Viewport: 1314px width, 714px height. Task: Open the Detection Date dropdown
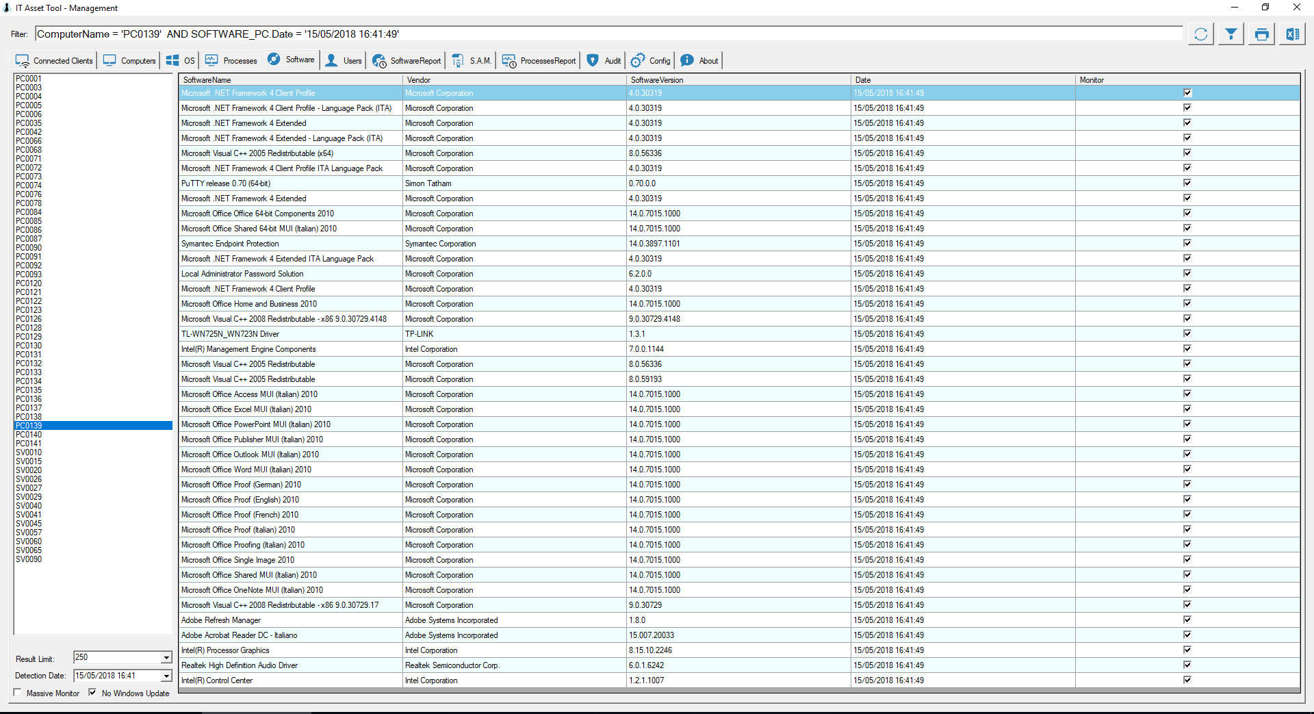click(166, 676)
